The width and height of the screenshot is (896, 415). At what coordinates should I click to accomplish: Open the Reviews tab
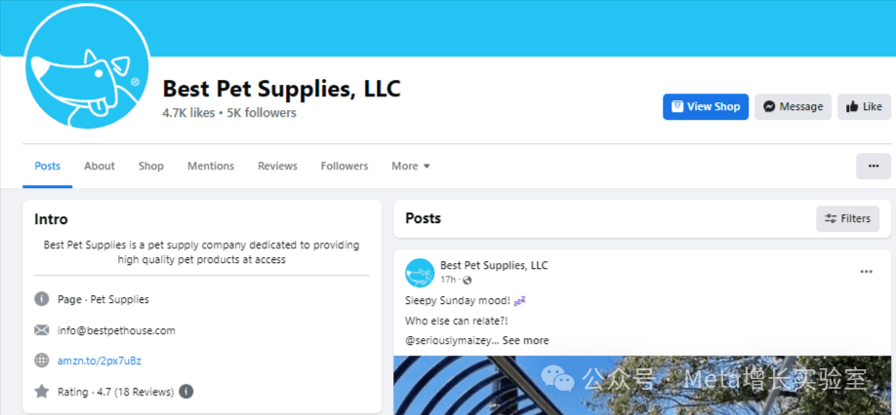coord(277,166)
